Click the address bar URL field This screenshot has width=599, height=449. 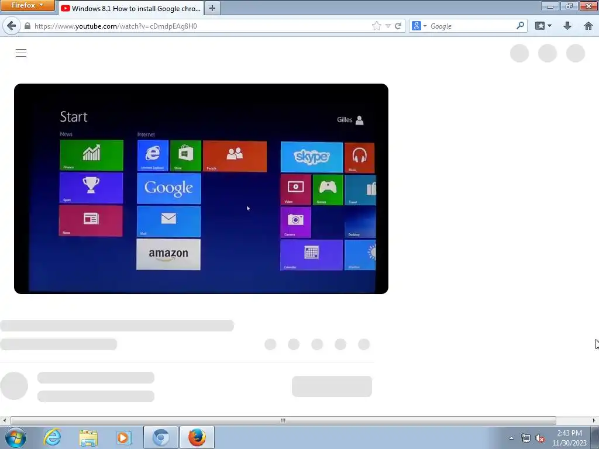click(199, 26)
